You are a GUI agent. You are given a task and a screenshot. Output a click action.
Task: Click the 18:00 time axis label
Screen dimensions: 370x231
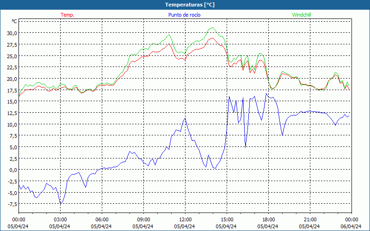coord(269,220)
